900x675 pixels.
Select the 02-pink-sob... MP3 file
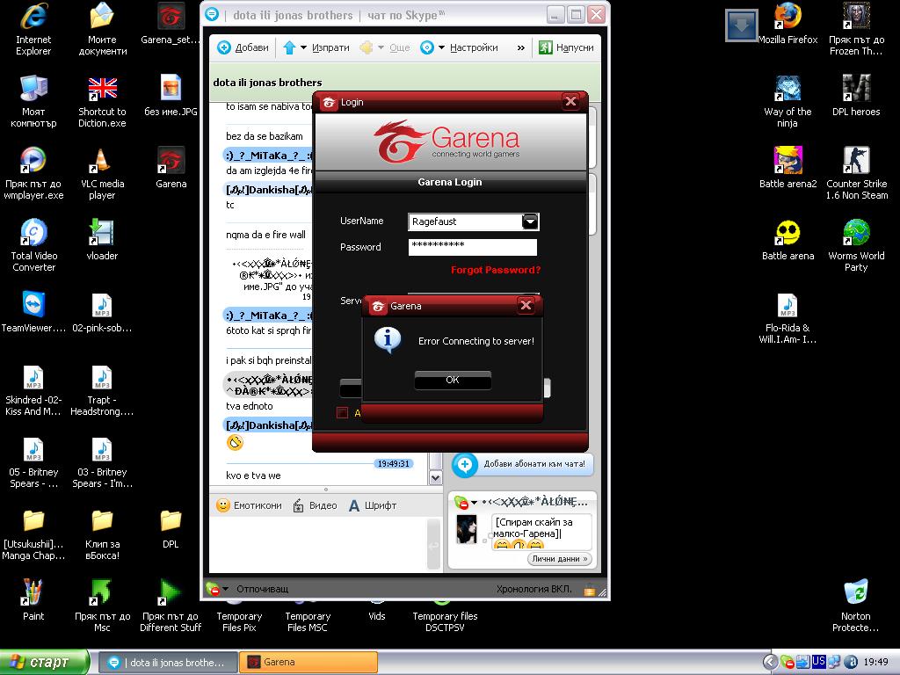click(102, 312)
